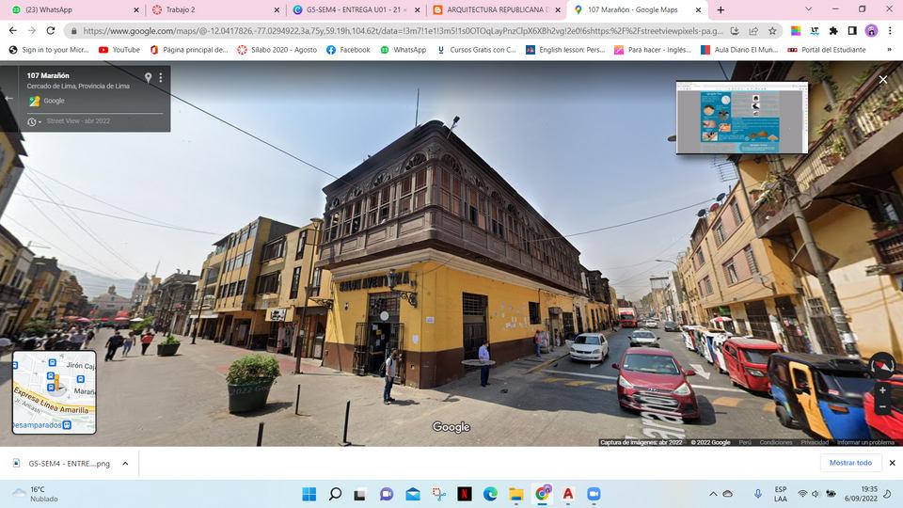Viewport: 903px width, 508px height.
Task: Open Chrome three-dot menu
Action: click(890, 30)
